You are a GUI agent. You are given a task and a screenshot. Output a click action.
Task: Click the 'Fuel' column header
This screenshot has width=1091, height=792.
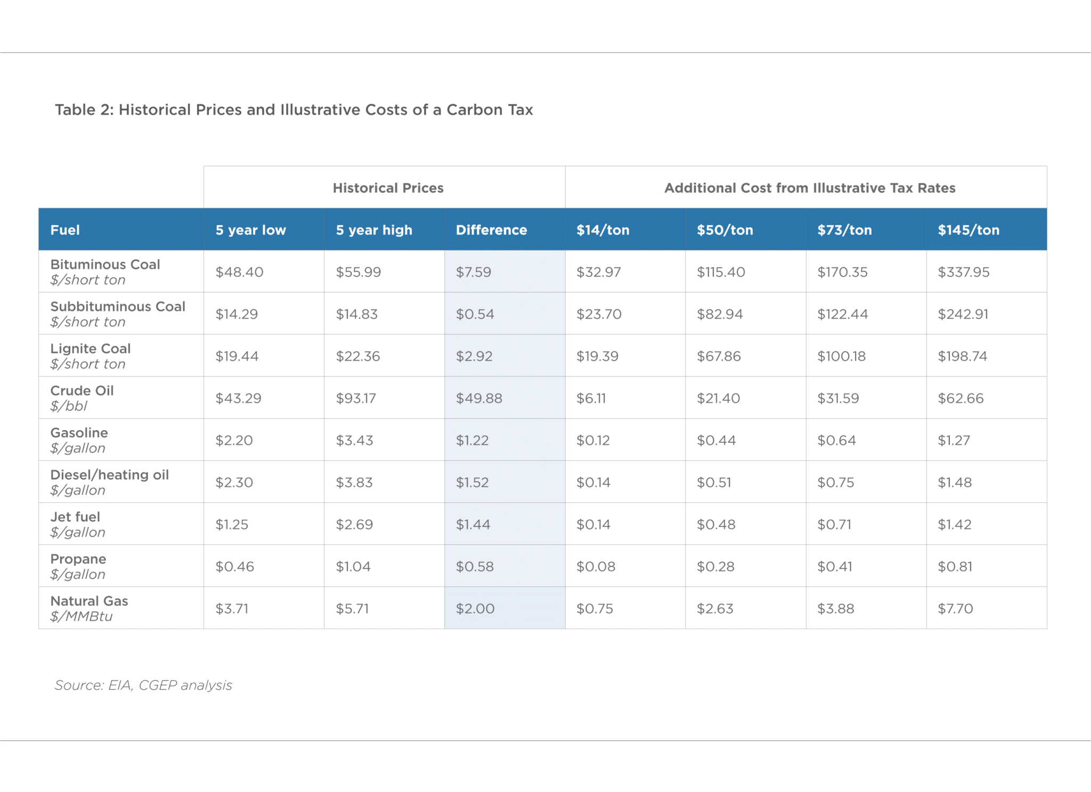[x=65, y=229]
